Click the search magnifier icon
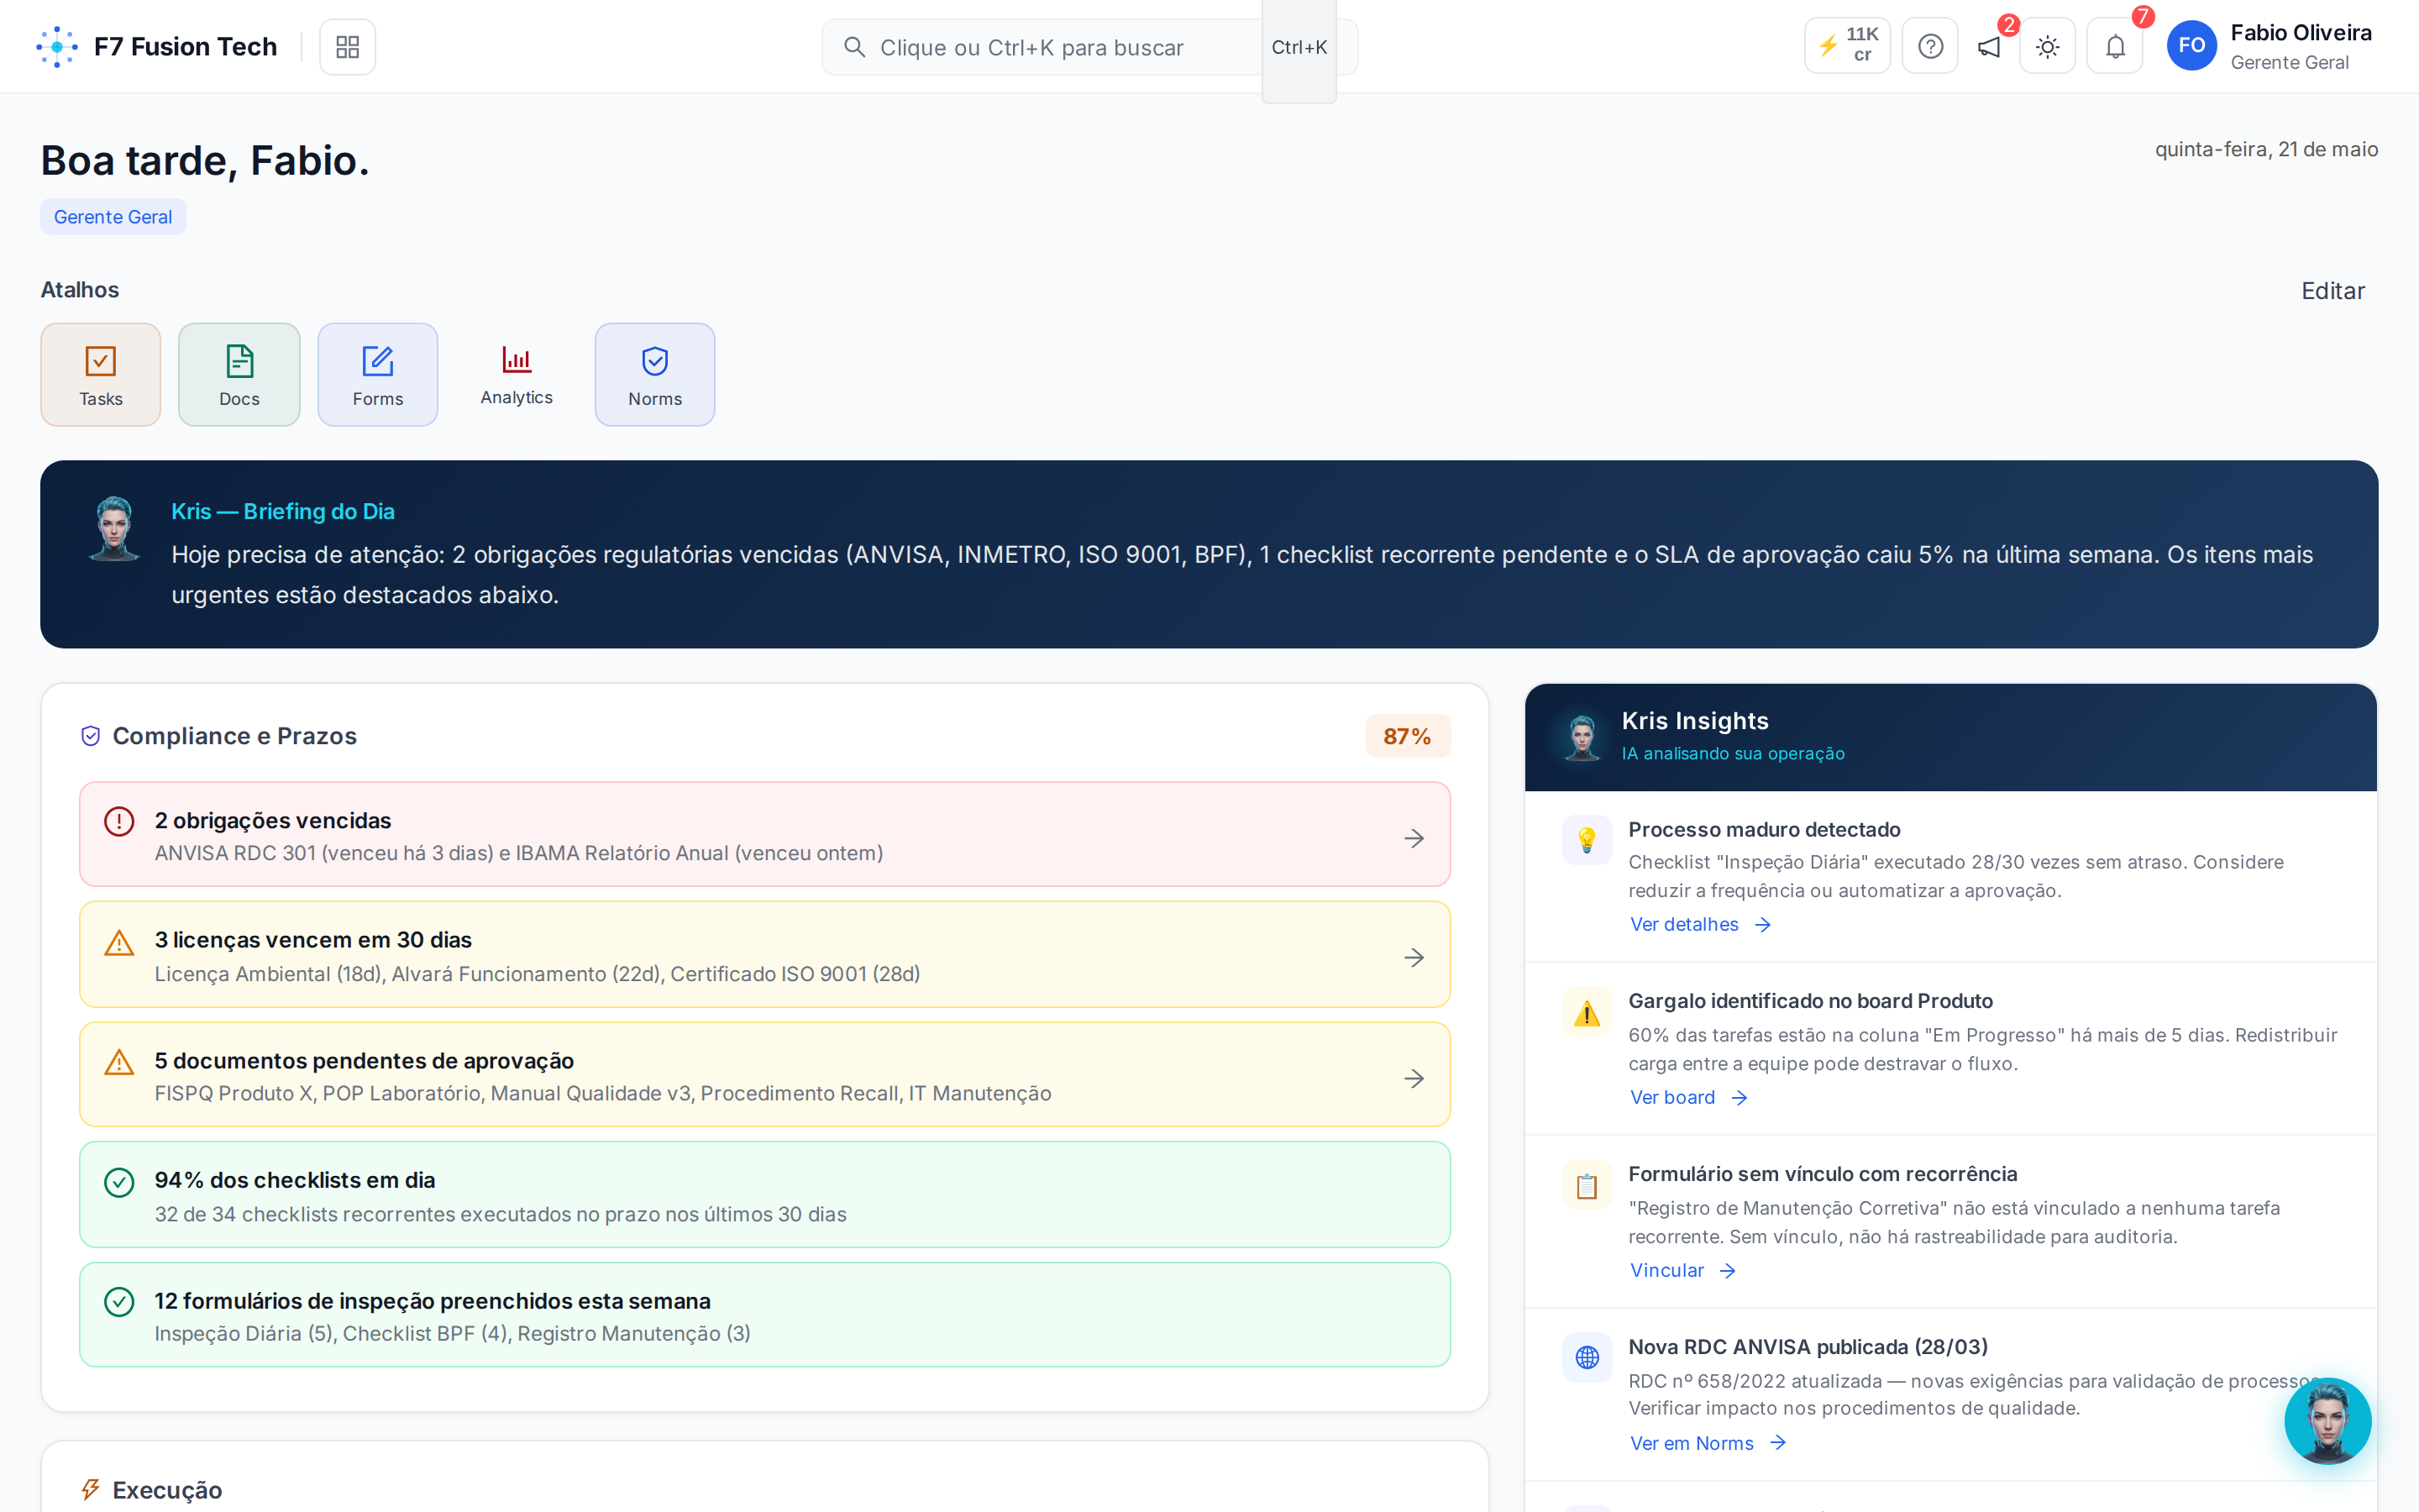Image resolution: width=2419 pixels, height=1512 pixels. point(853,47)
